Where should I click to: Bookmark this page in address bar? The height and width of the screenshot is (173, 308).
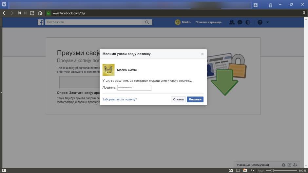[304, 13]
